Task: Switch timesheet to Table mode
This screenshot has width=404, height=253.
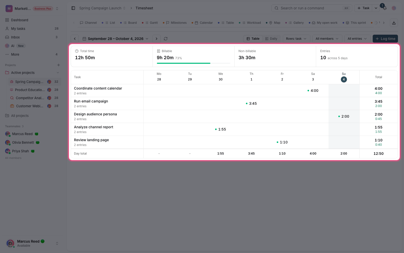Action: pos(253,39)
